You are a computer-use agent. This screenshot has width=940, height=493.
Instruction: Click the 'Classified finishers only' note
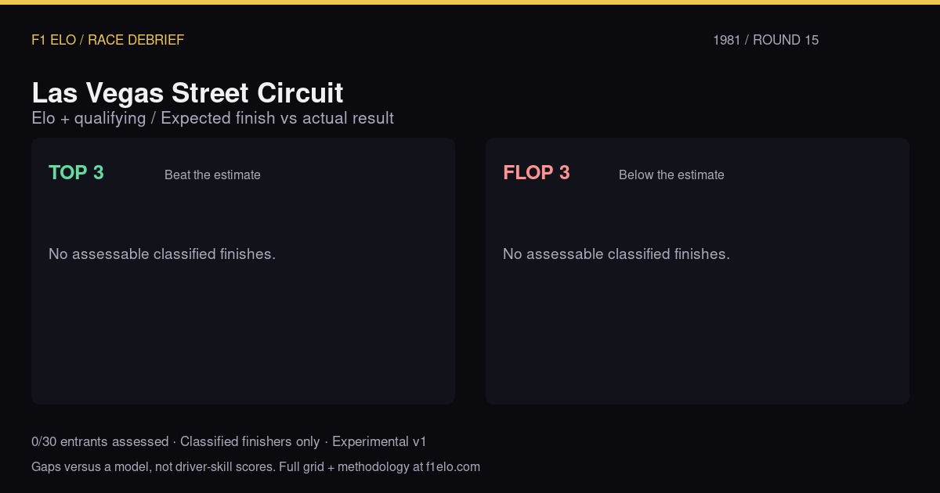tap(250, 442)
